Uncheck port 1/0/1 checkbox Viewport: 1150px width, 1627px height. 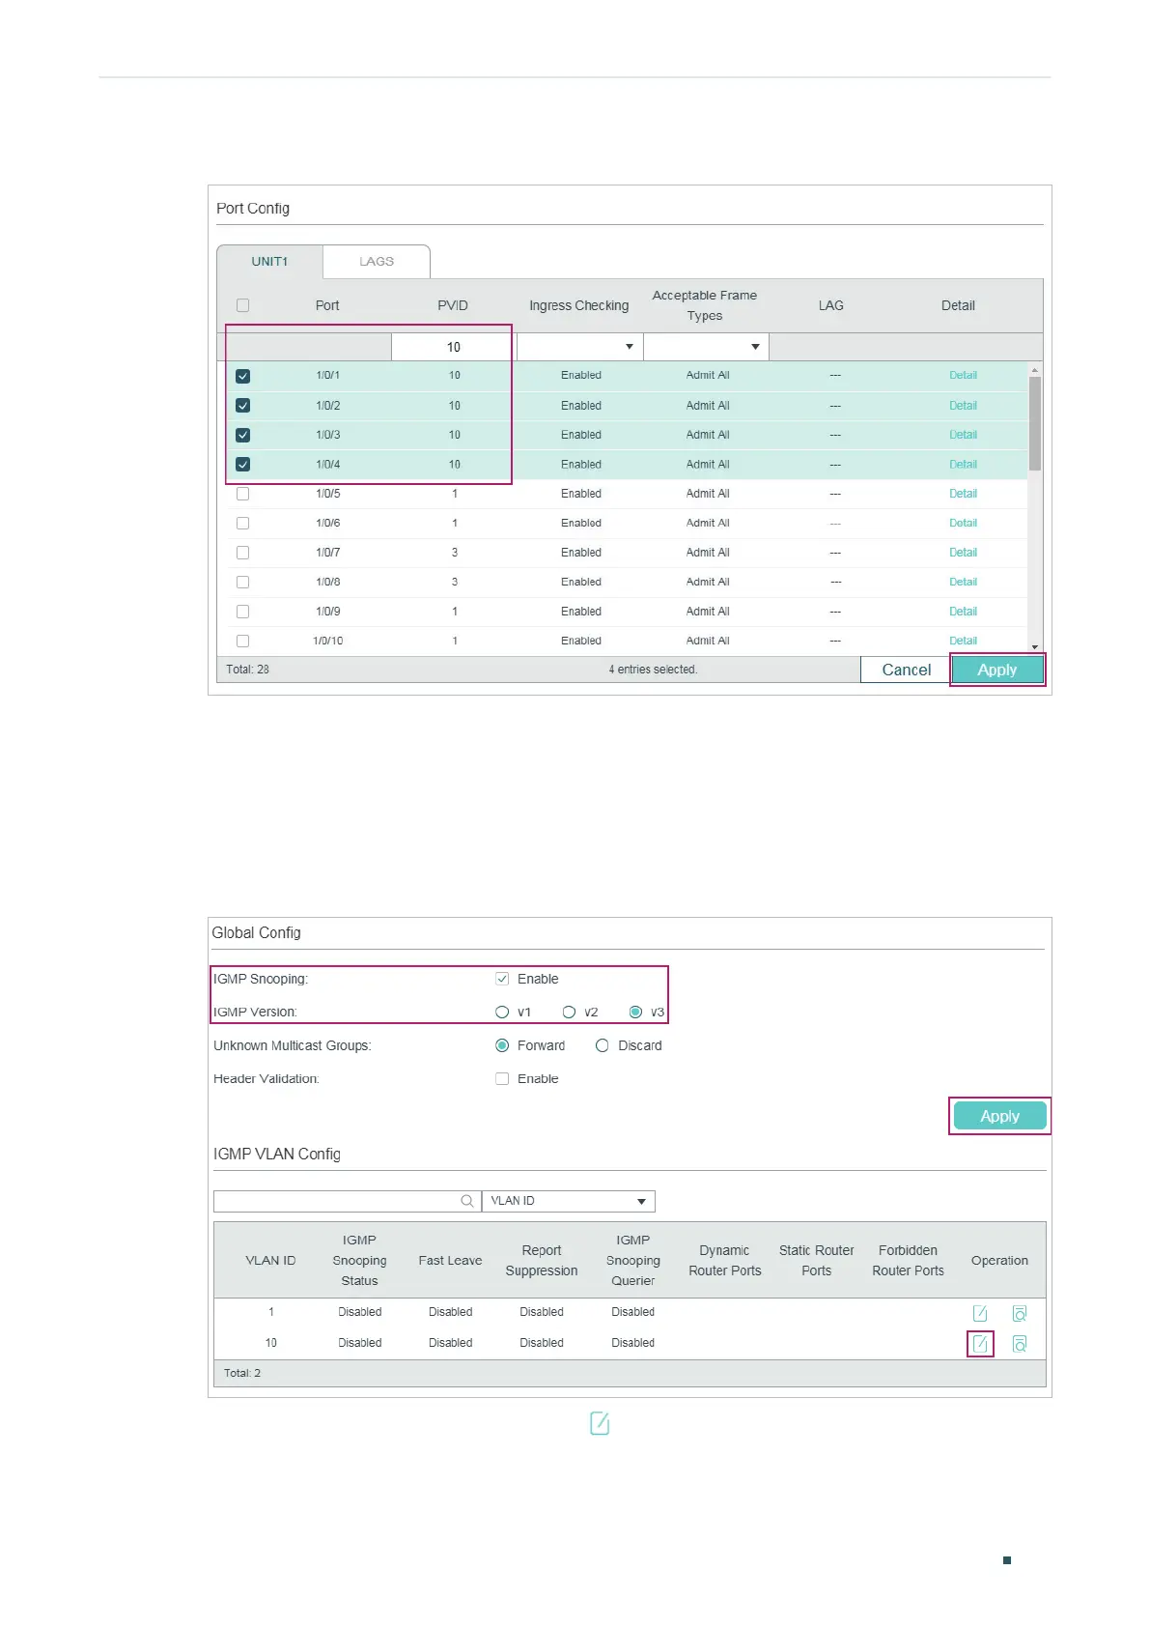243,376
